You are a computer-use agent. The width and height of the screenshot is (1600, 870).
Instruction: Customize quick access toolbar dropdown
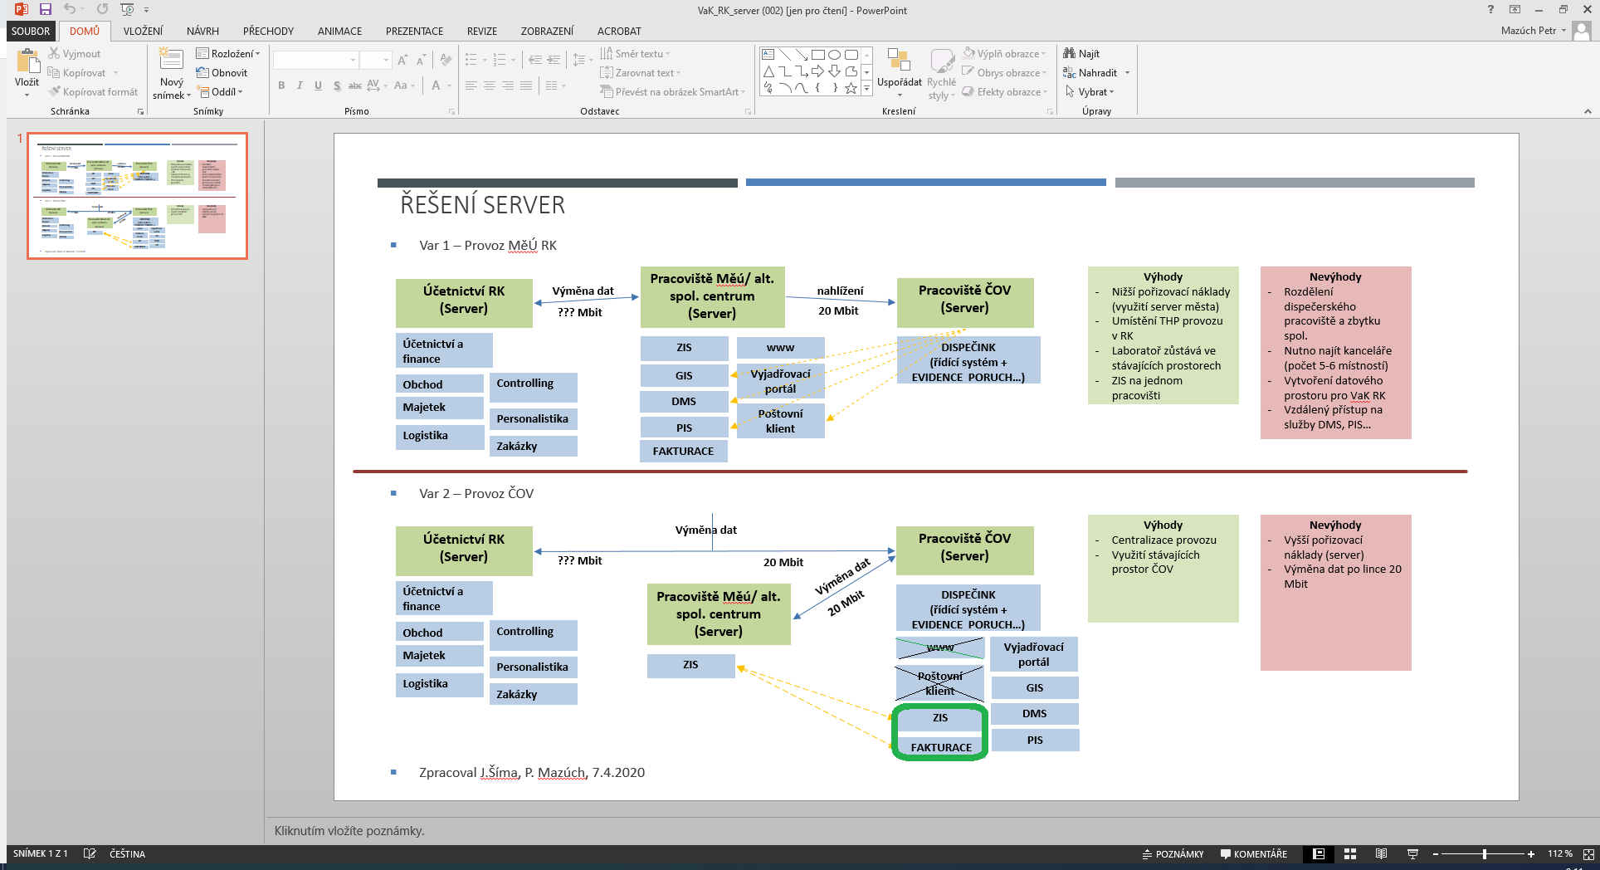click(x=147, y=10)
